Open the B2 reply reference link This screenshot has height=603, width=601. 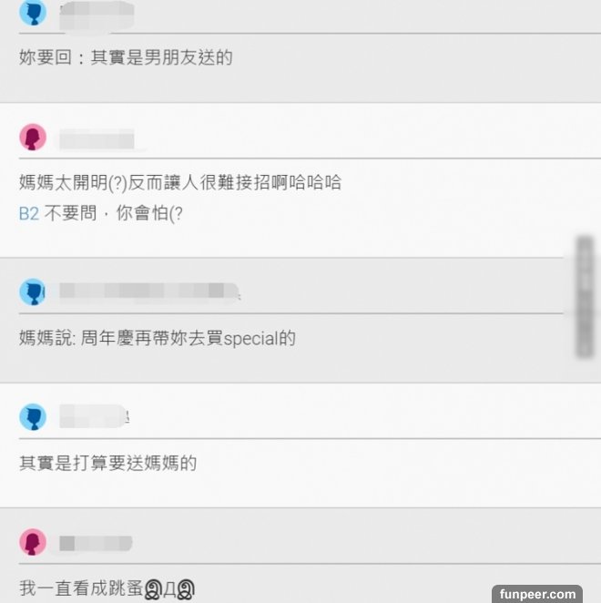point(29,213)
